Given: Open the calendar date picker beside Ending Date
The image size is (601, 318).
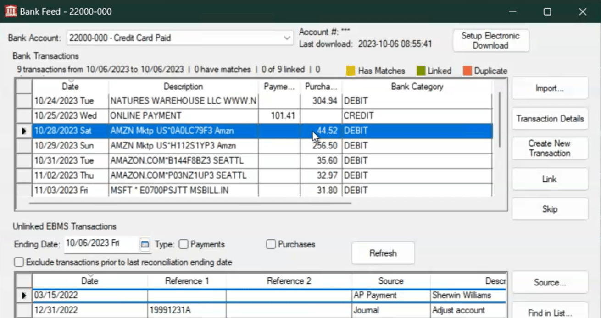Looking at the screenshot, I should [x=145, y=244].
